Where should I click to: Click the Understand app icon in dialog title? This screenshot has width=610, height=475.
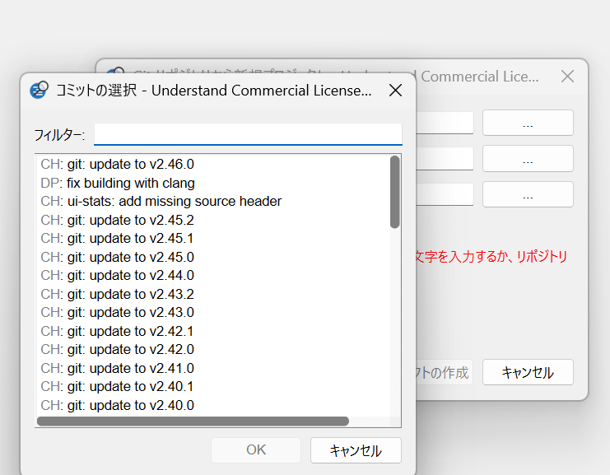38,91
